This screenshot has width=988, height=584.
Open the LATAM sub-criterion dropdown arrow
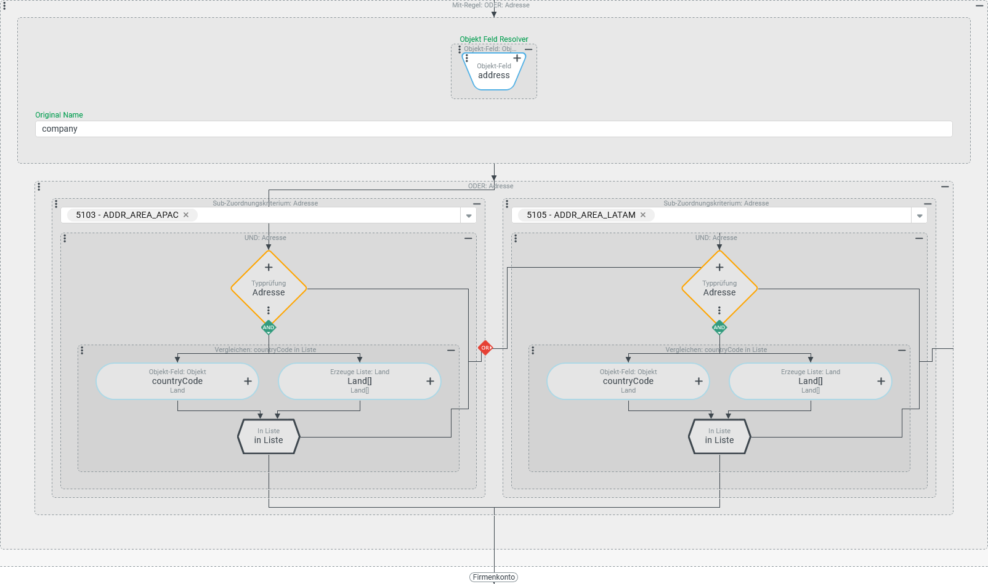[x=920, y=215]
